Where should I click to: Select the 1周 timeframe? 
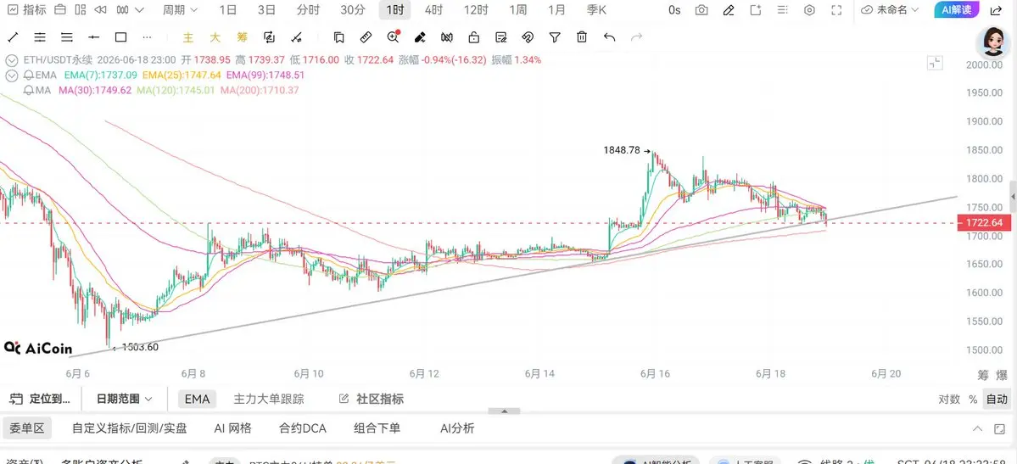(x=517, y=9)
